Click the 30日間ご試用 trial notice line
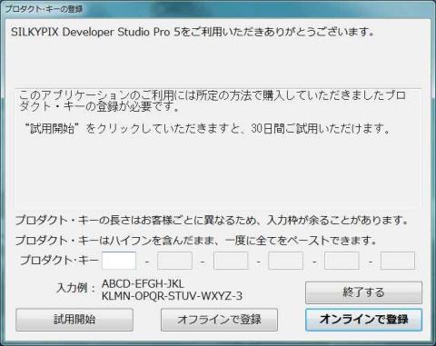The width and height of the screenshot is (436, 346). point(208,129)
